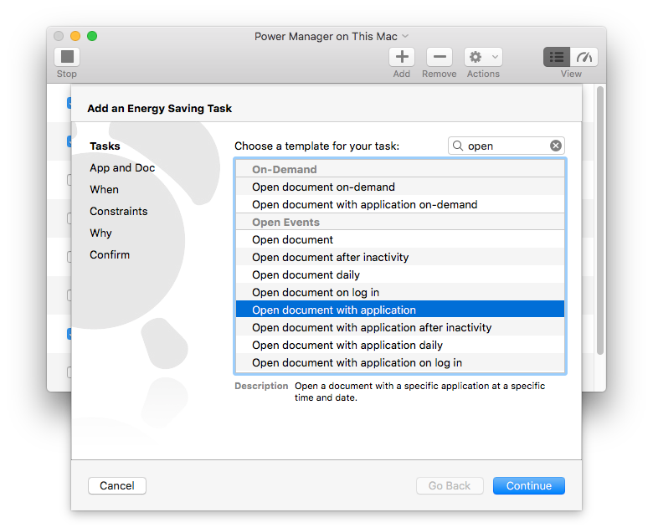Switch to the gauge view icon

(x=584, y=57)
